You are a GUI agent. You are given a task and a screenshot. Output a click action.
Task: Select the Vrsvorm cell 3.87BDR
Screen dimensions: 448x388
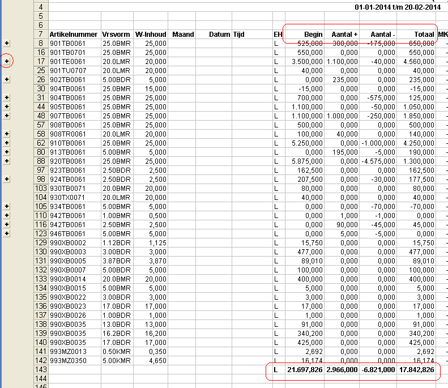tap(117, 261)
